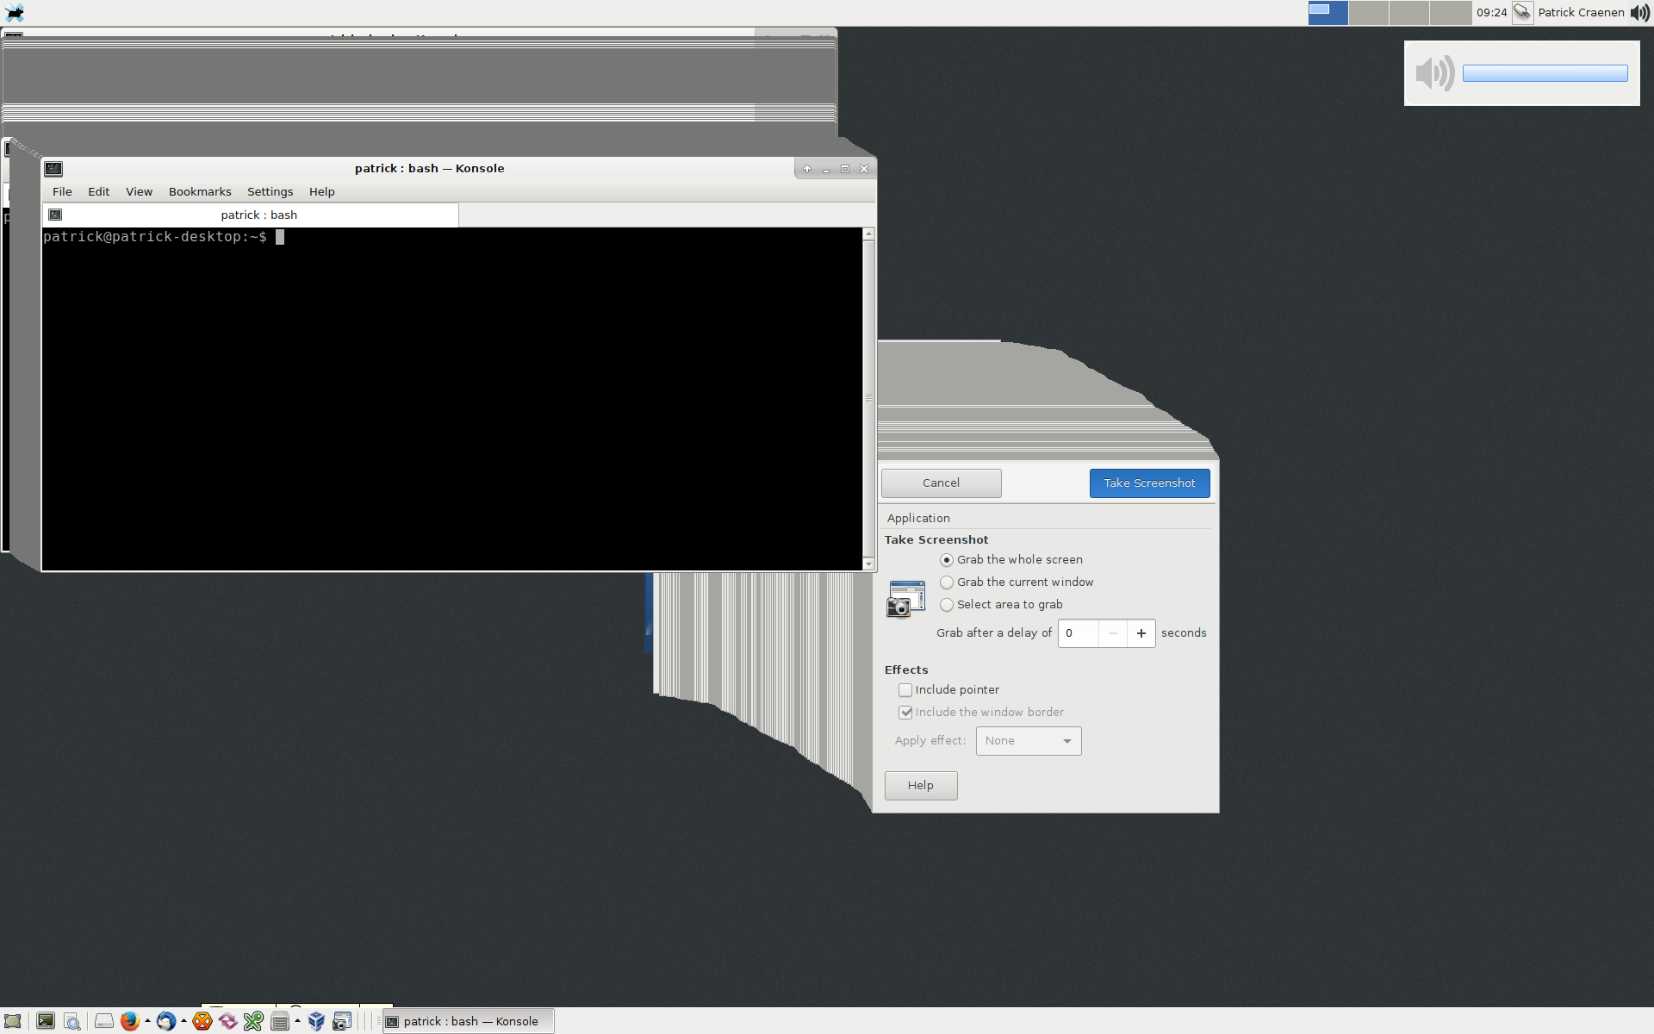Click the Help button in screenshot dialog

click(921, 786)
